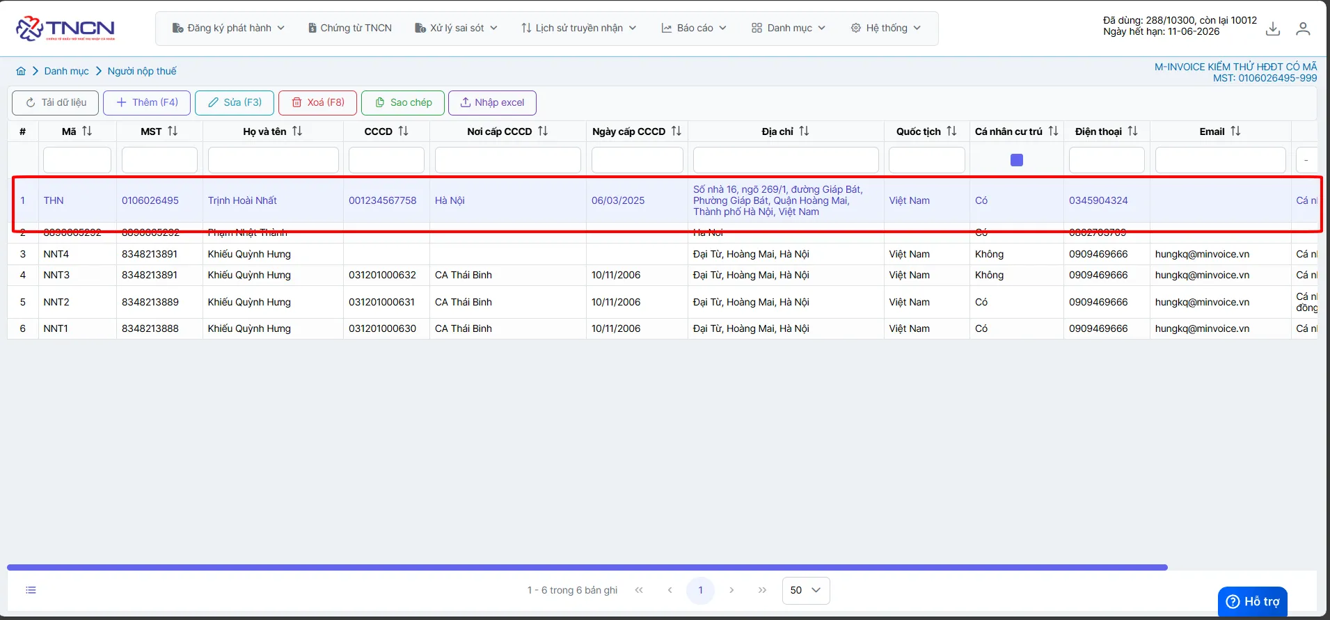Open the Báo cáo menu
This screenshot has width=1330, height=620.
[694, 28]
